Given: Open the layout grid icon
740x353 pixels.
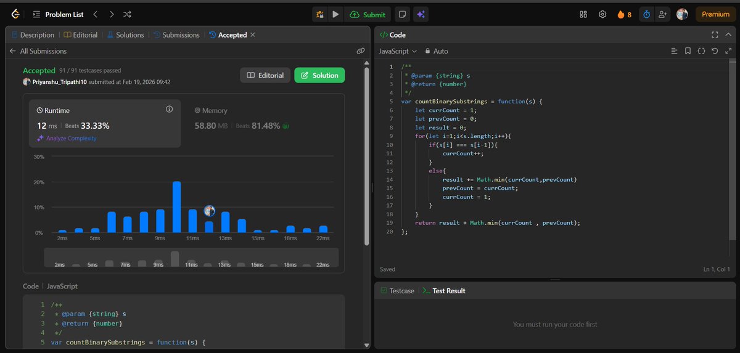Looking at the screenshot, I should click(583, 14).
